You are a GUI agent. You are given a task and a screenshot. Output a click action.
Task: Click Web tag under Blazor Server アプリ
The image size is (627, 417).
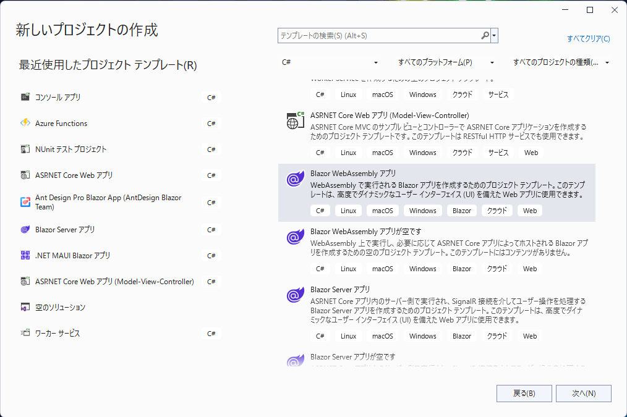point(530,336)
